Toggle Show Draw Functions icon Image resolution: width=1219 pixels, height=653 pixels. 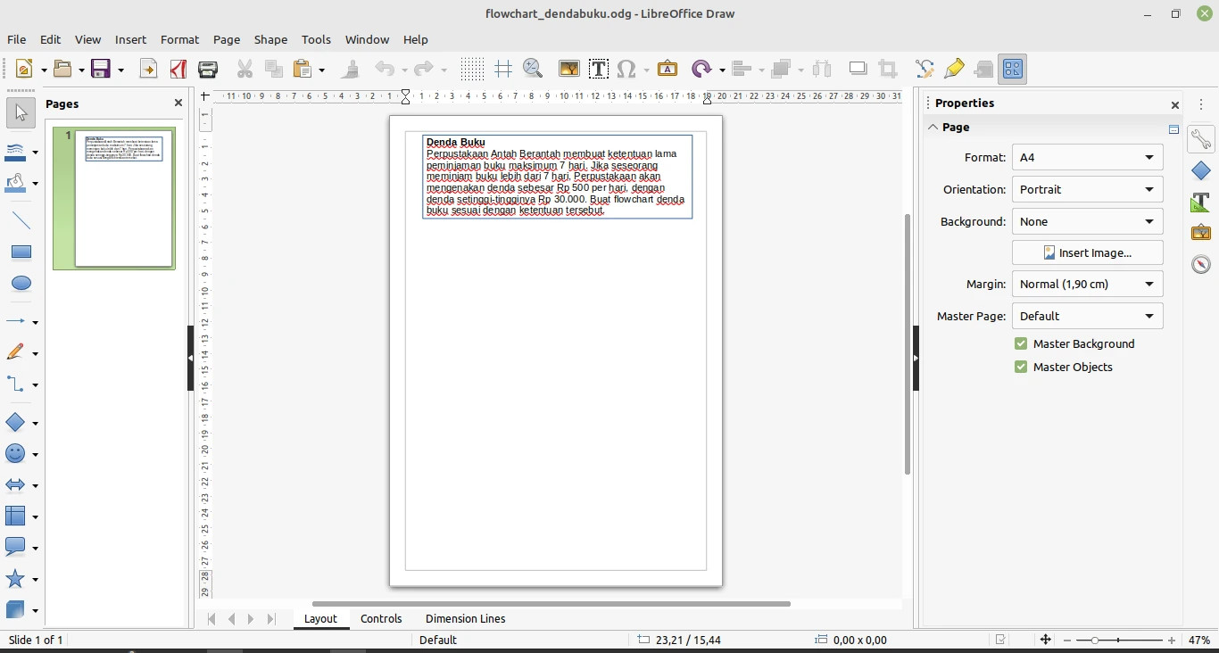click(1013, 69)
